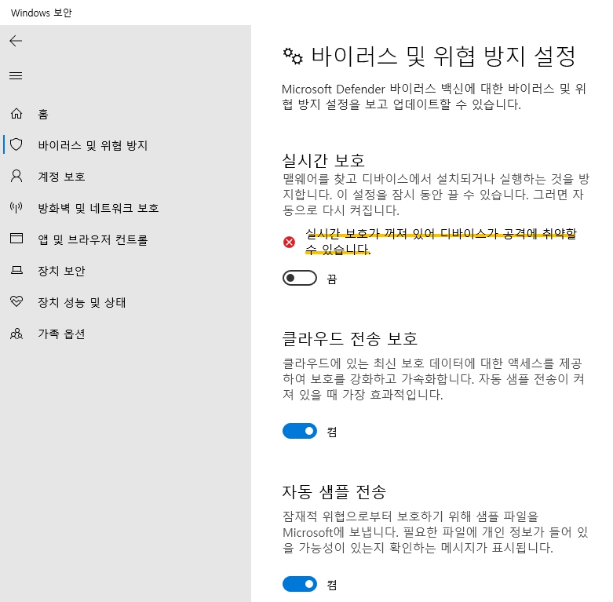
Task: Click the person icon for account protection
Action: pos(16,176)
